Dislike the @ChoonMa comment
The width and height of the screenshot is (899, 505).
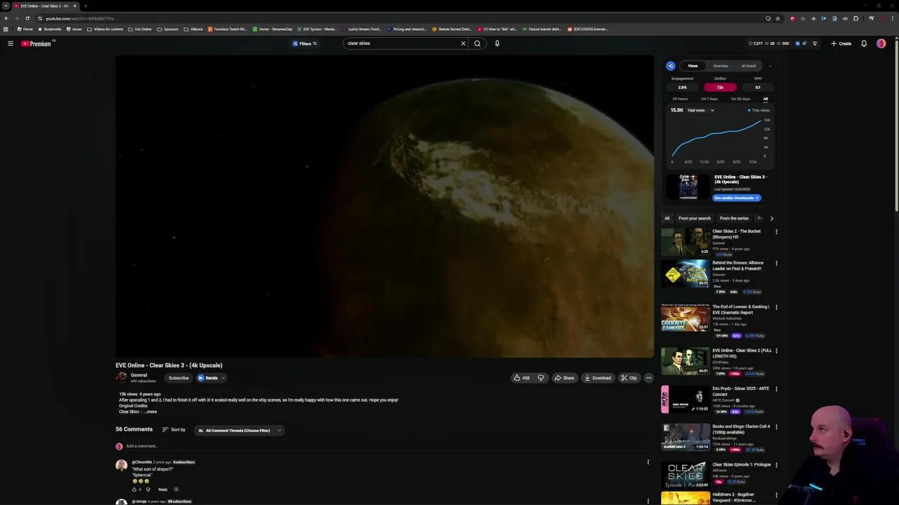click(147, 490)
